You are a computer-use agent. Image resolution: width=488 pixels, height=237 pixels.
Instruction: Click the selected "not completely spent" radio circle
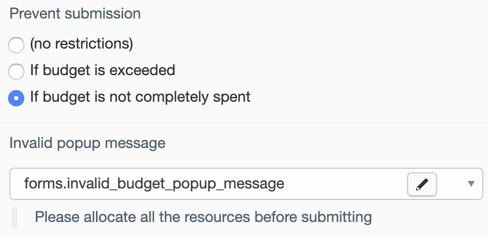point(16,98)
